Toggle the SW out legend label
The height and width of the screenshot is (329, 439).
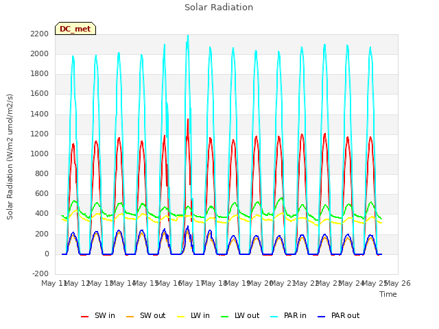tap(152, 315)
